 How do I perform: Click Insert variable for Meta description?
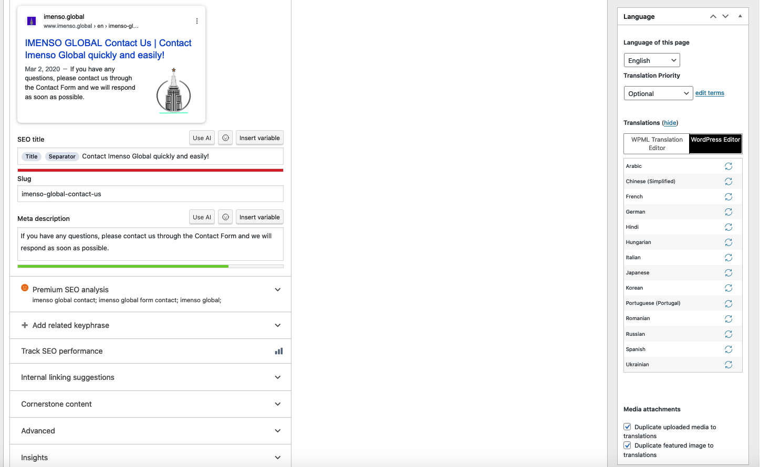[259, 217]
